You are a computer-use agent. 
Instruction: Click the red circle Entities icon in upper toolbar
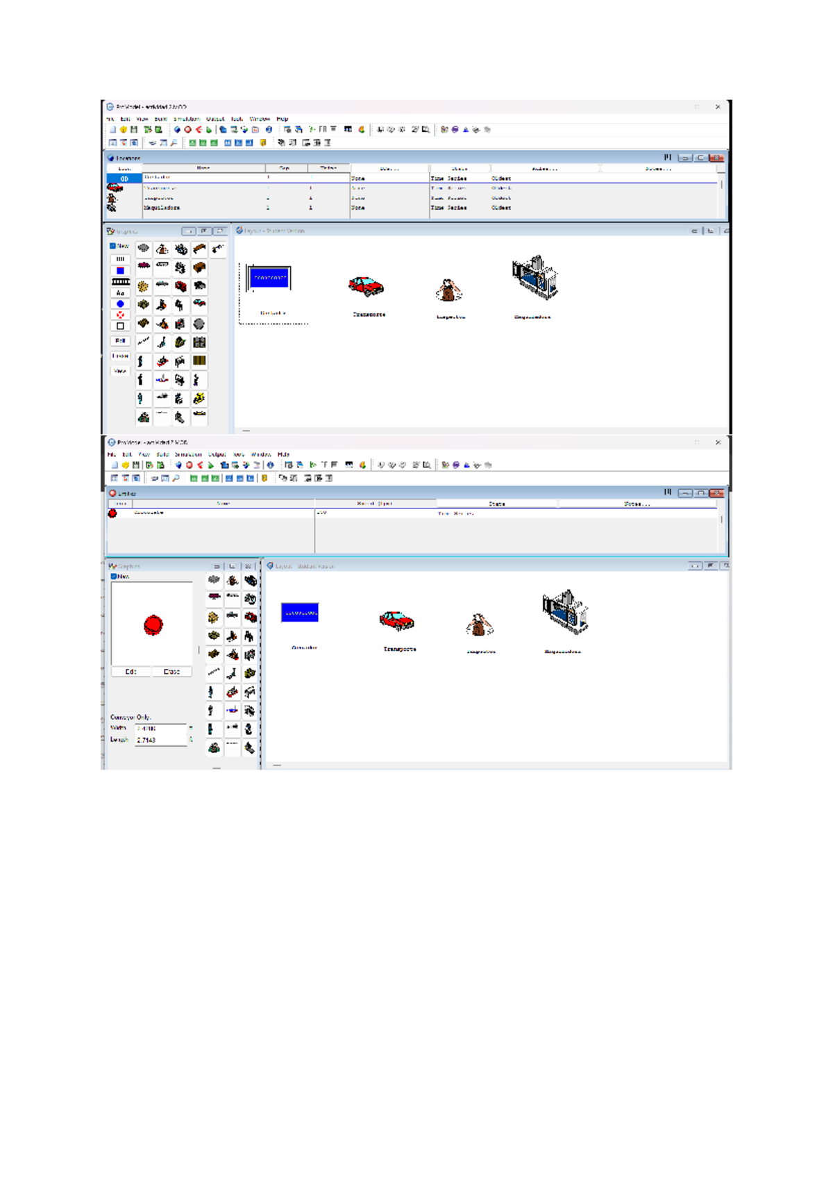point(187,129)
